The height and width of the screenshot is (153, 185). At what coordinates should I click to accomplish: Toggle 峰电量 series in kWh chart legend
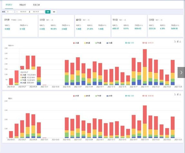pos(87,43)
